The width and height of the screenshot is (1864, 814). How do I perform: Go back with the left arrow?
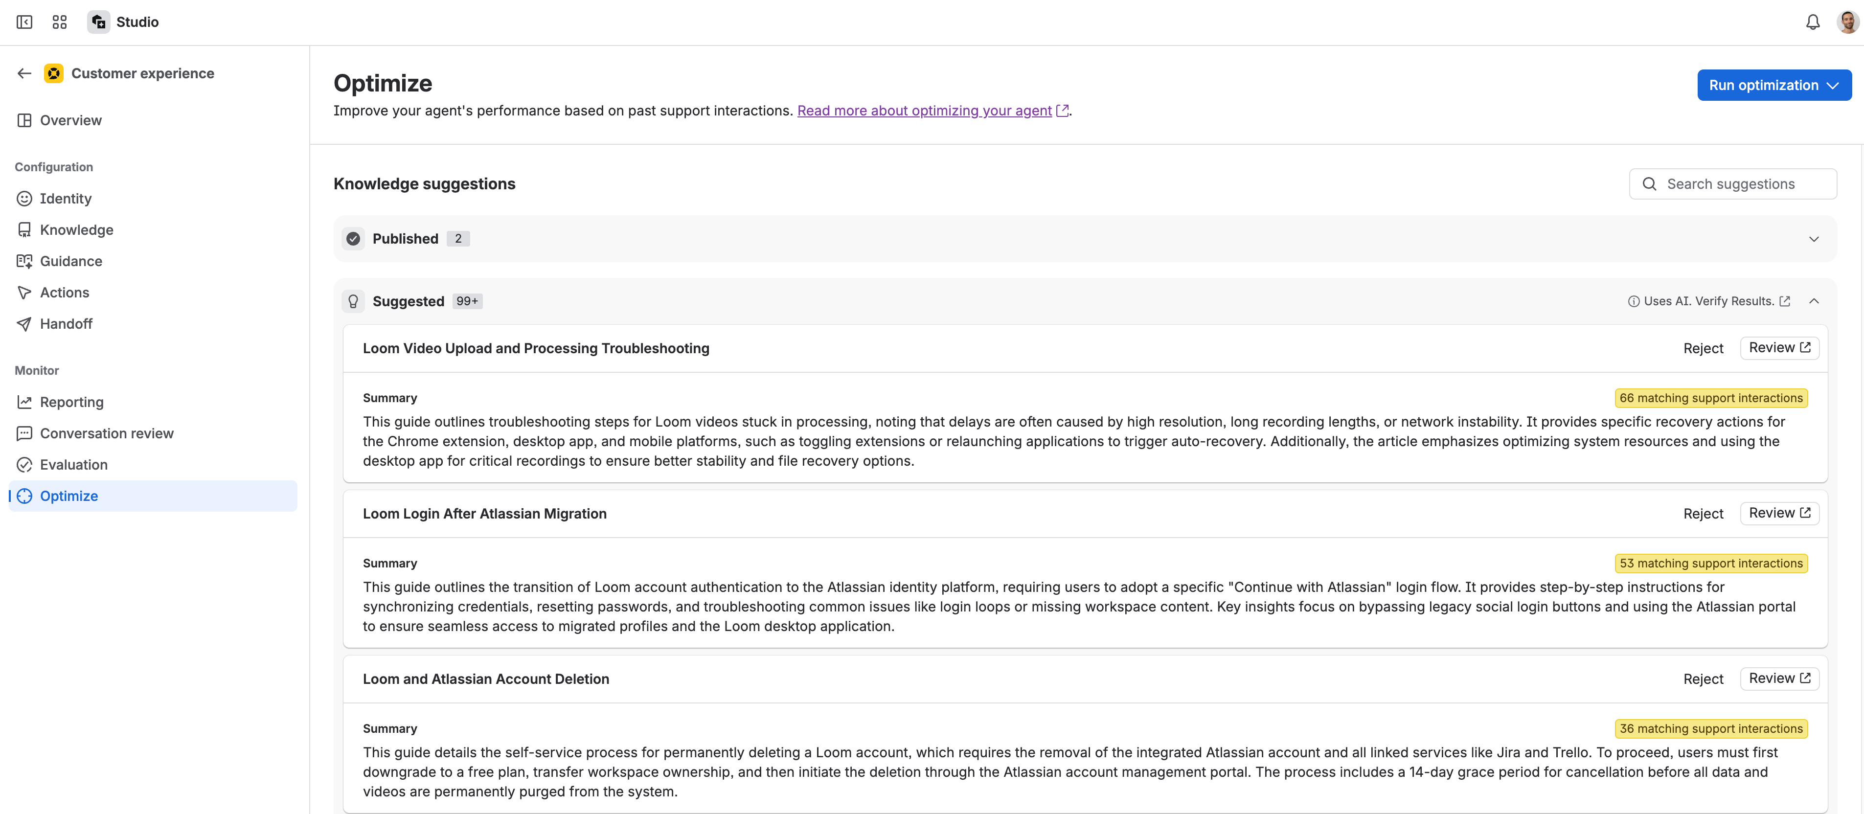point(24,73)
